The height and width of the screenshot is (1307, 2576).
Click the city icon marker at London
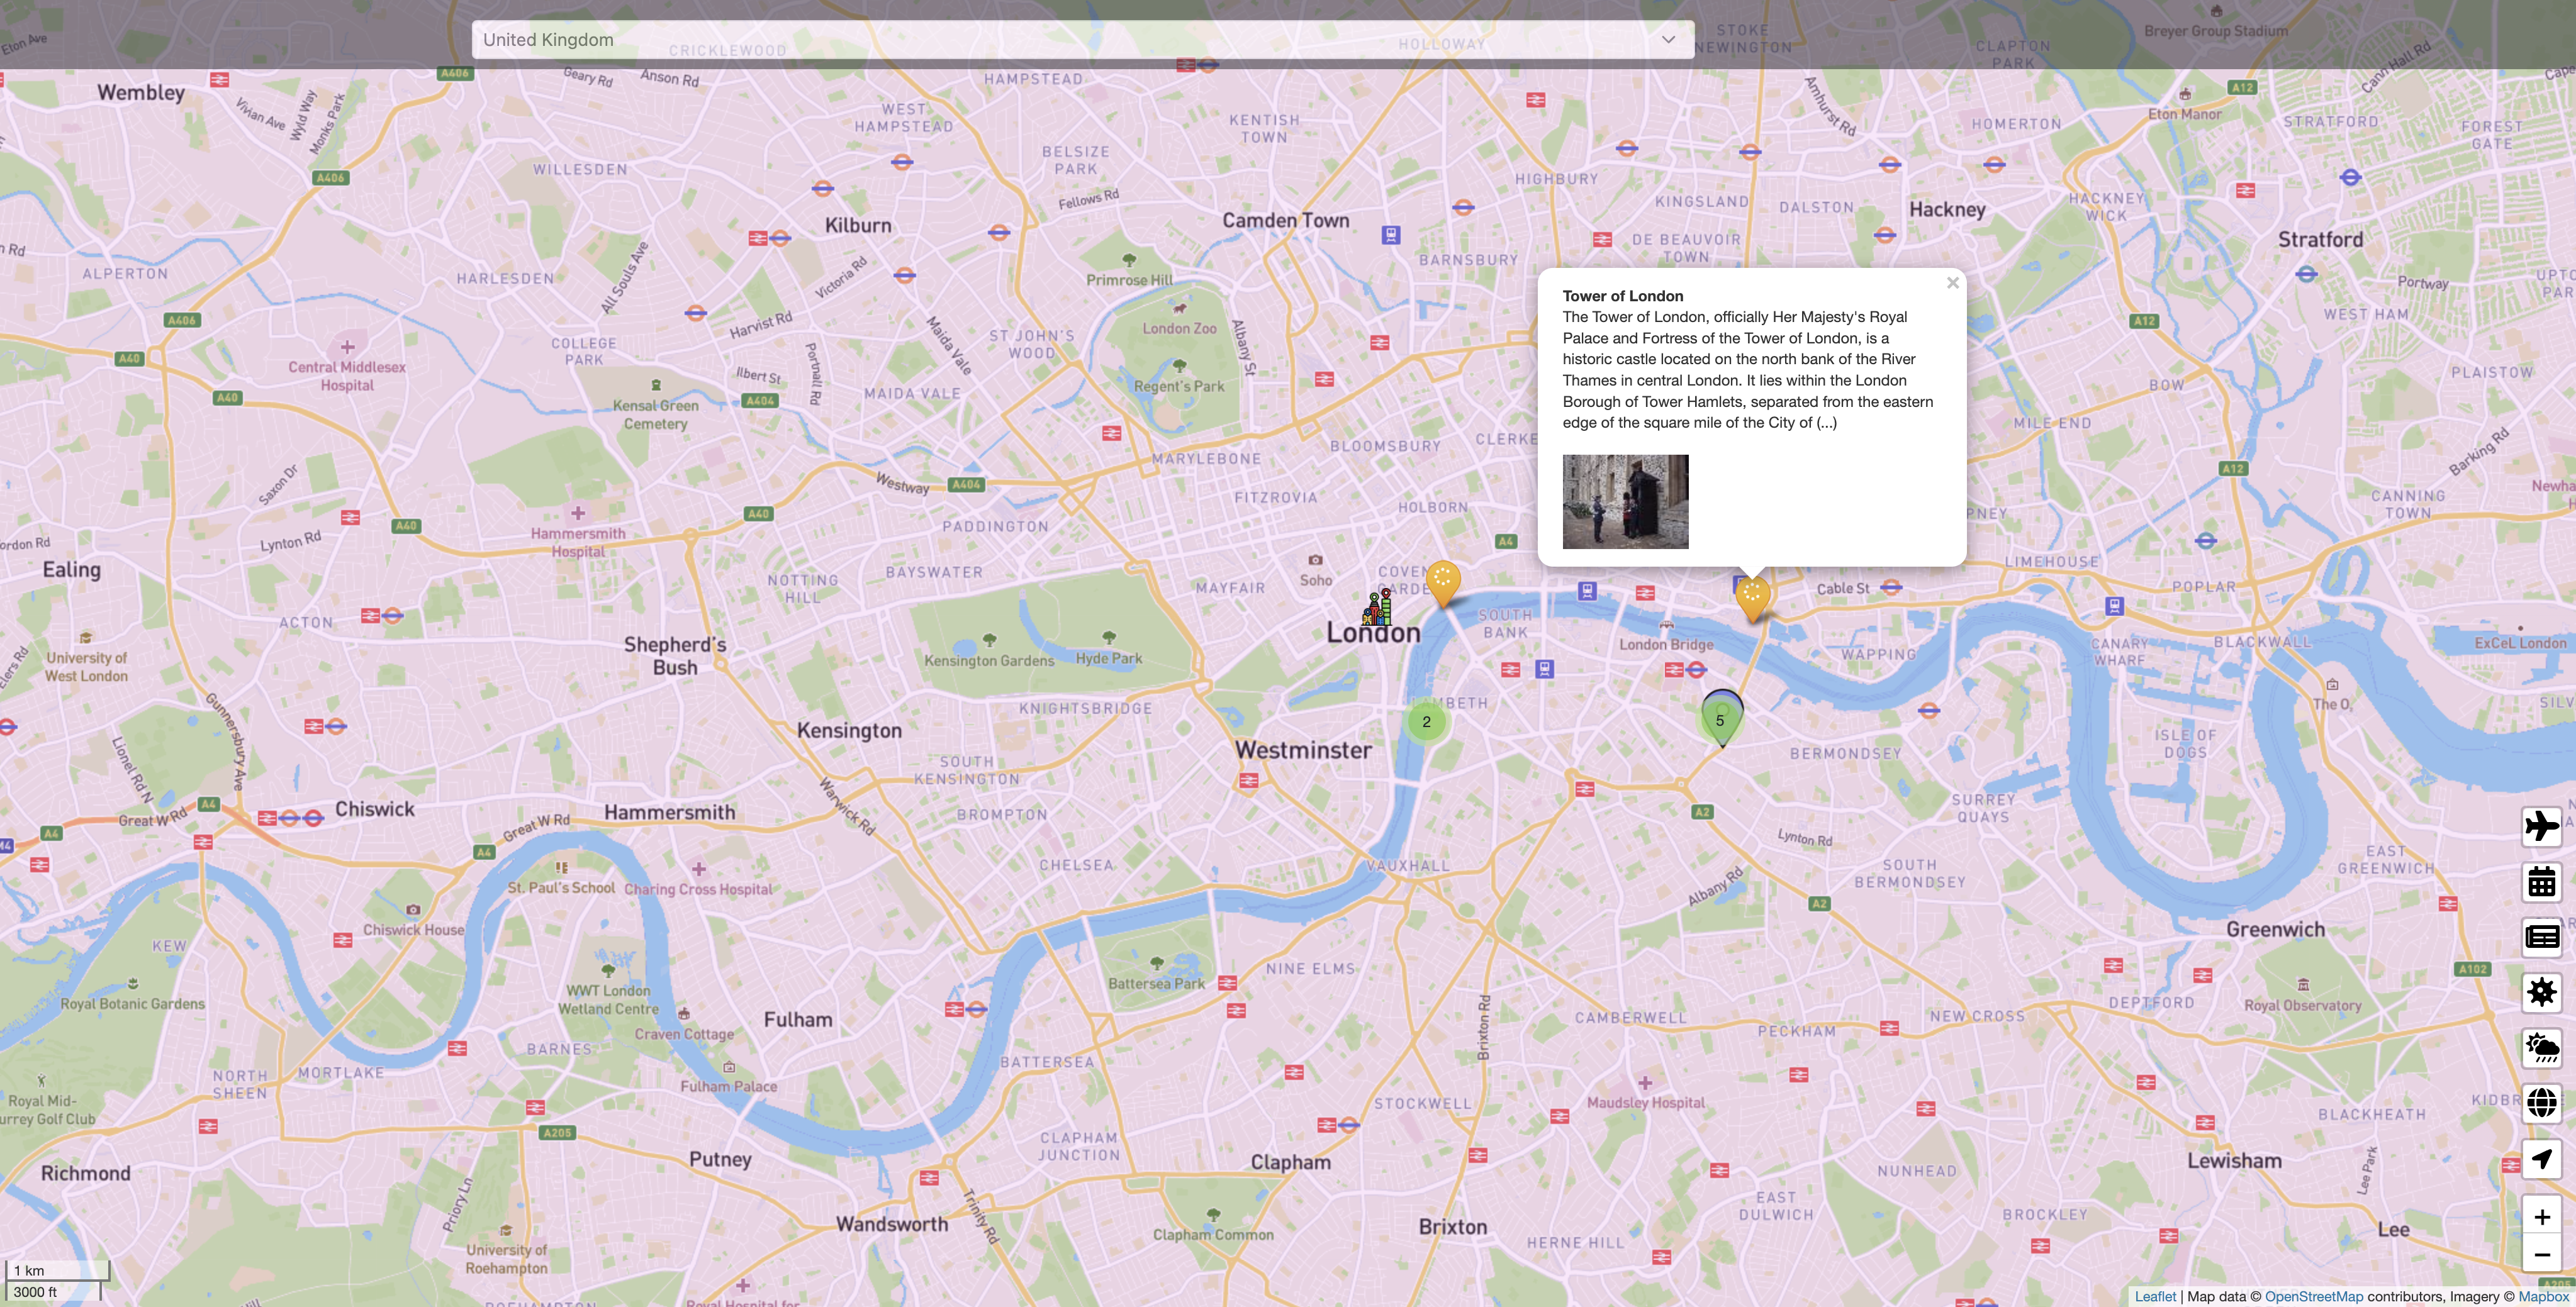1377,608
